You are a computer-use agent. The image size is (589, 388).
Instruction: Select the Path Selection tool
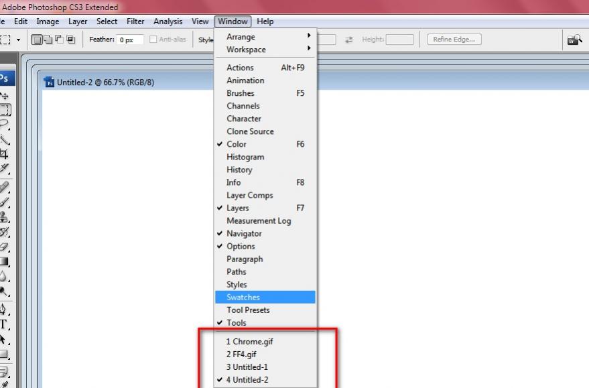tap(5, 340)
